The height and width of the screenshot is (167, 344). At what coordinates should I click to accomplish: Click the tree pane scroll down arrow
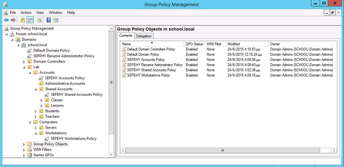111,155
